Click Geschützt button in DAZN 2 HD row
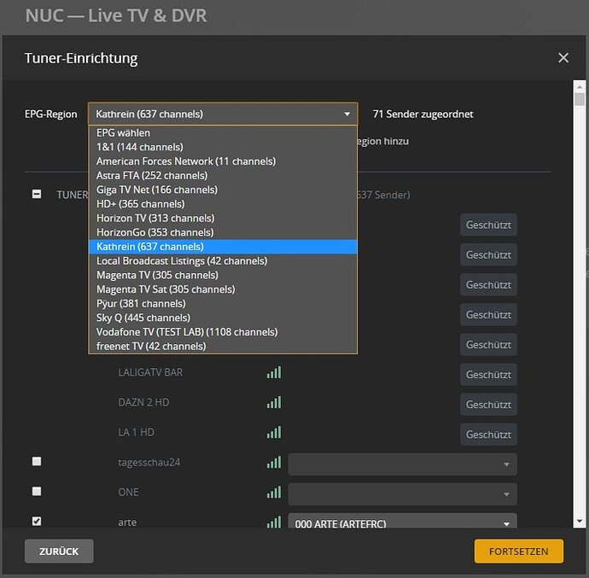The width and height of the screenshot is (589, 578). [488, 405]
